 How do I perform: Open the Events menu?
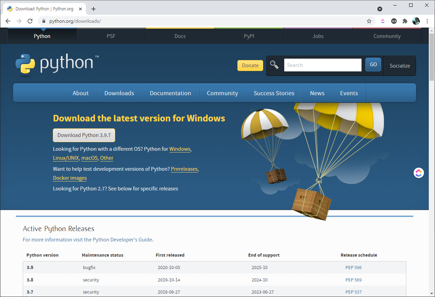349,93
